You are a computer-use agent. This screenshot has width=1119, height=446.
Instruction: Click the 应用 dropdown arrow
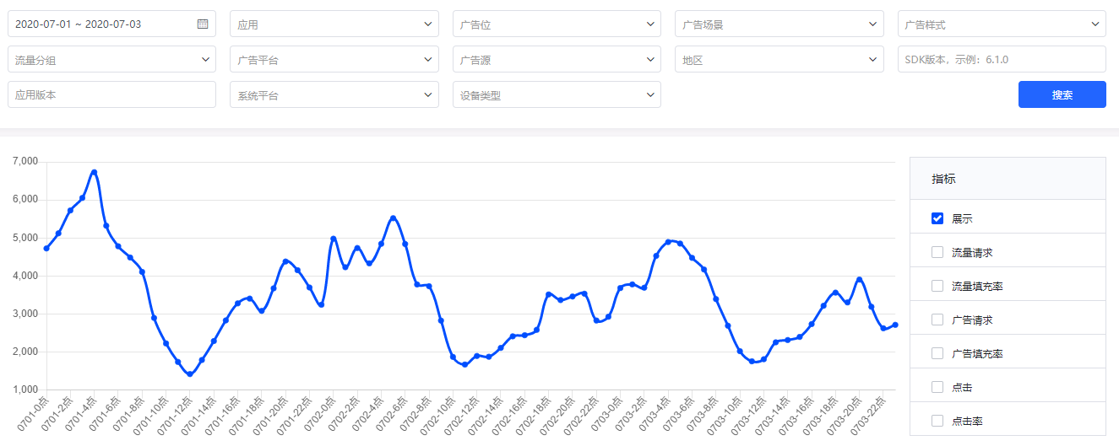point(428,24)
